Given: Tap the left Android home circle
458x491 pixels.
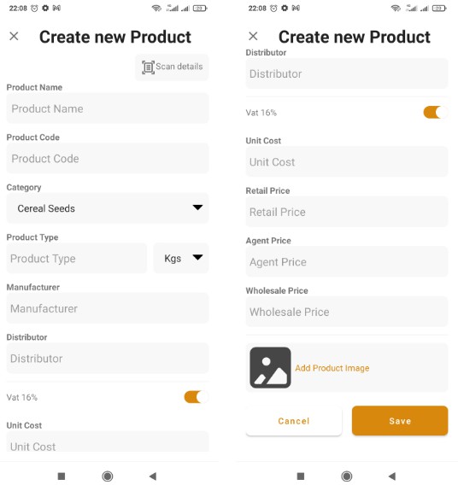Looking at the screenshot, I should tap(108, 476).
